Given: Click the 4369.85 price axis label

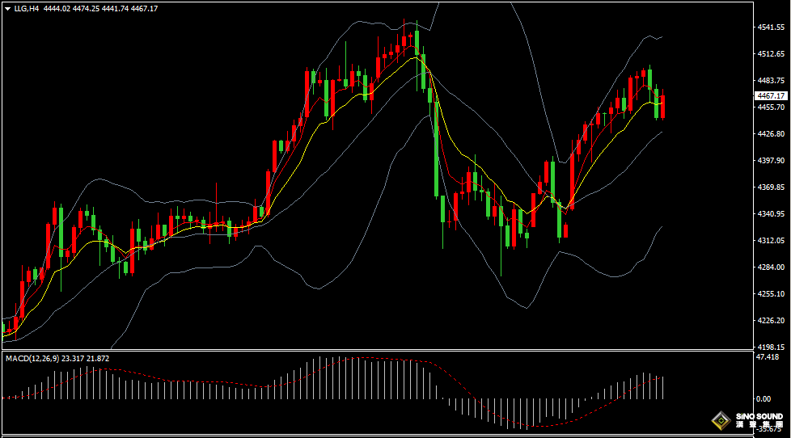Looking at the screenshot, I should (x=771, y=187).
